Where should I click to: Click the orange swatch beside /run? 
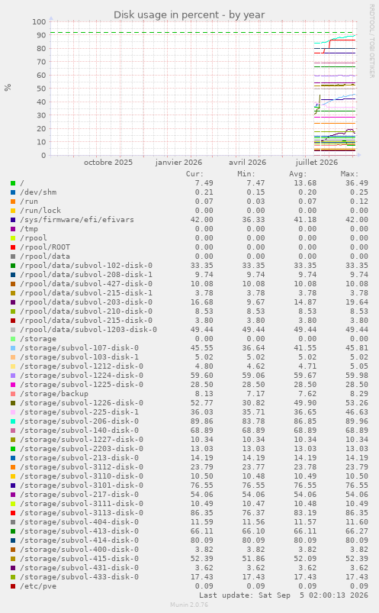pos(13,202)
